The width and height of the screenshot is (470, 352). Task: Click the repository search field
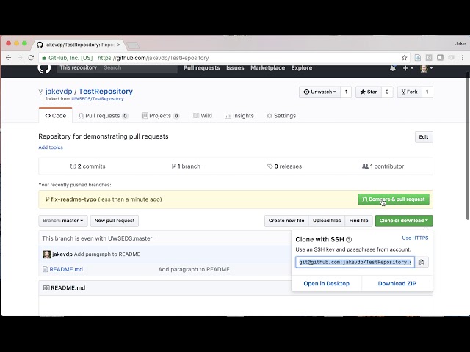coord(139,68)
